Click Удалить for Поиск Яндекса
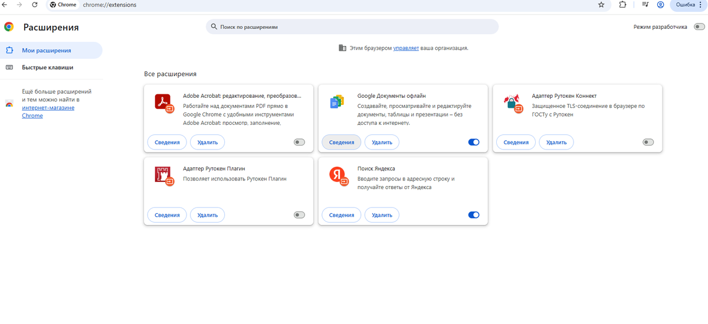This screenshot has width=708, height=324. point(382,215)
